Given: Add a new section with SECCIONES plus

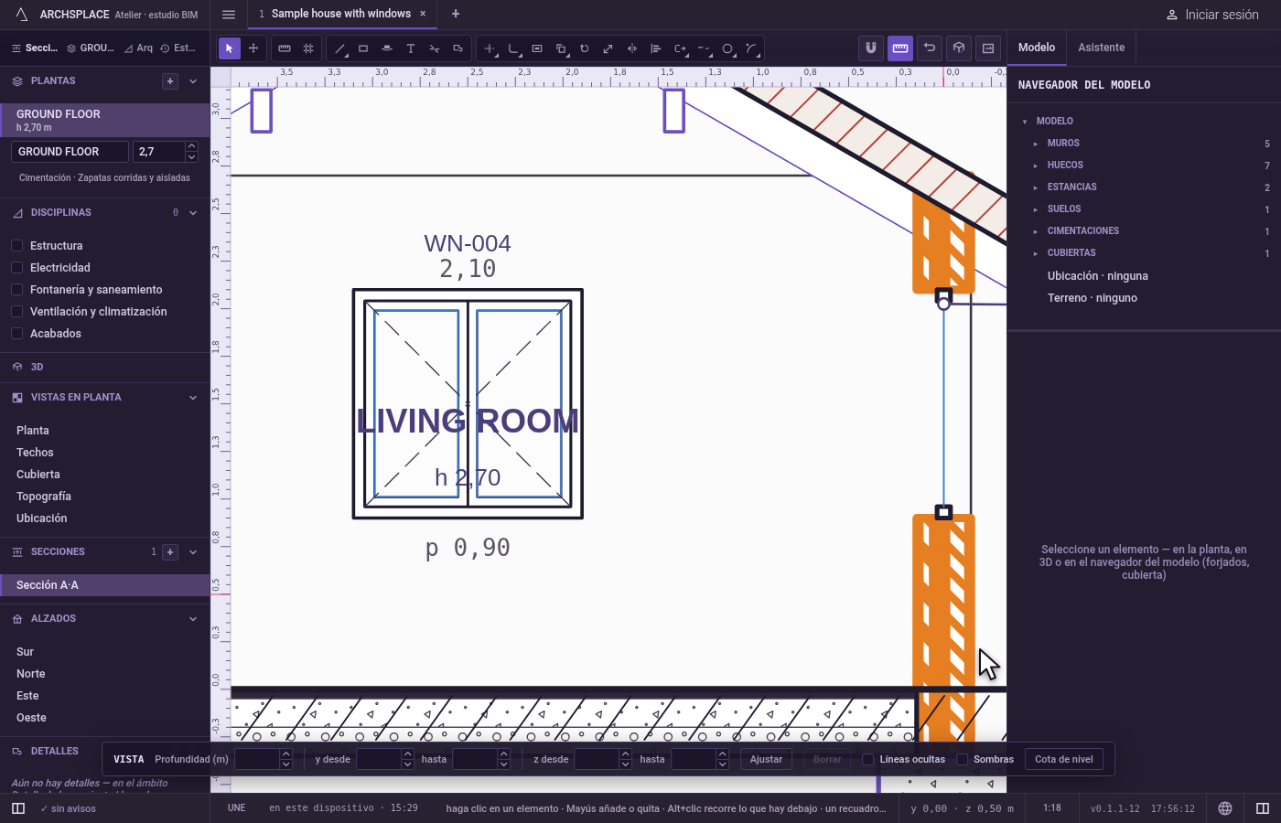Looking at the screenshot, I should (x=170, y=552).
